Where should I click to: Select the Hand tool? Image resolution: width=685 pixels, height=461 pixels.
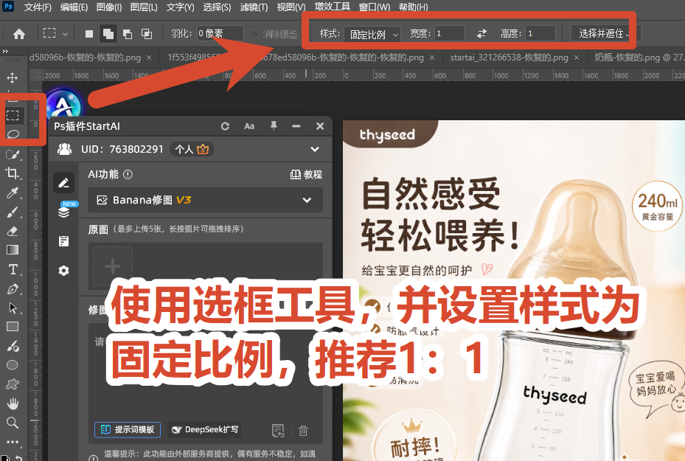pos(13,403)
